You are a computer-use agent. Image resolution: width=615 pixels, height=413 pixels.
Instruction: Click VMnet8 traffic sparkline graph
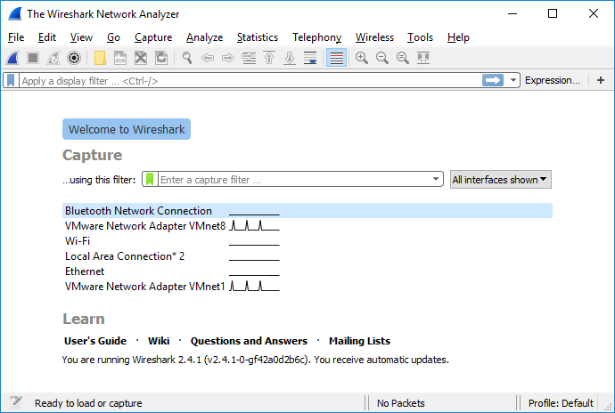click(x=254, y=225)
